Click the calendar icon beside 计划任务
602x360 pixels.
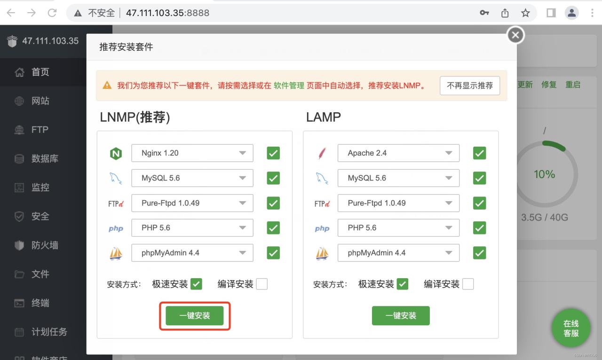click(19, 332)
